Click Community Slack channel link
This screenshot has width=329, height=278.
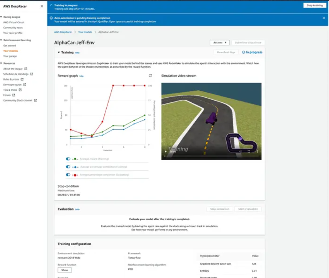tap(18, 101)
